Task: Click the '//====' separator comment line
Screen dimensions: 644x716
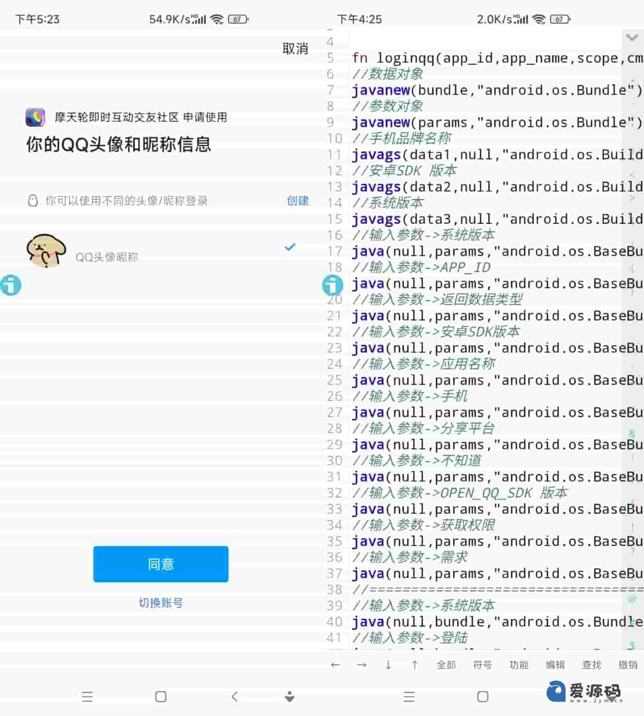Action: click(x=497, y=589)
